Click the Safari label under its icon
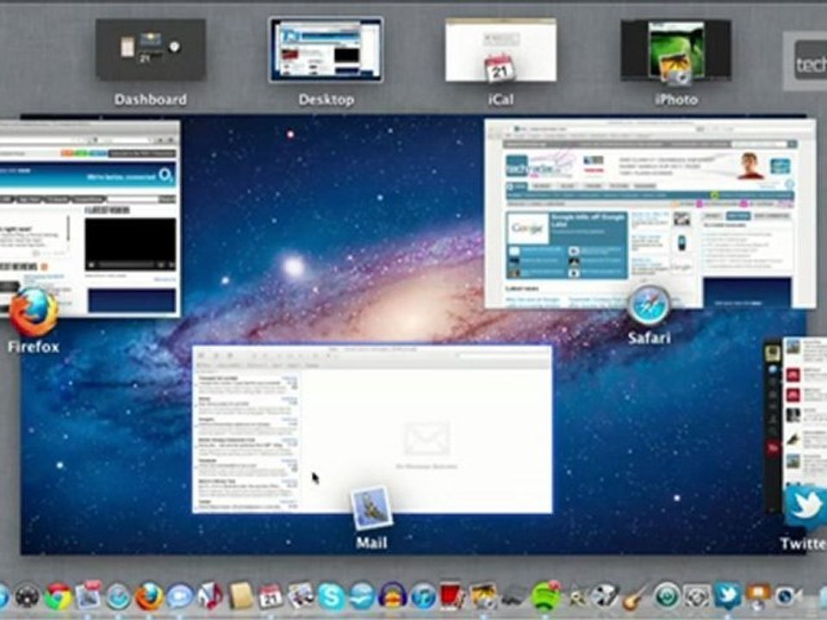Screen dimensions: 827x620 pyautogui.click(x=649, y=338)
